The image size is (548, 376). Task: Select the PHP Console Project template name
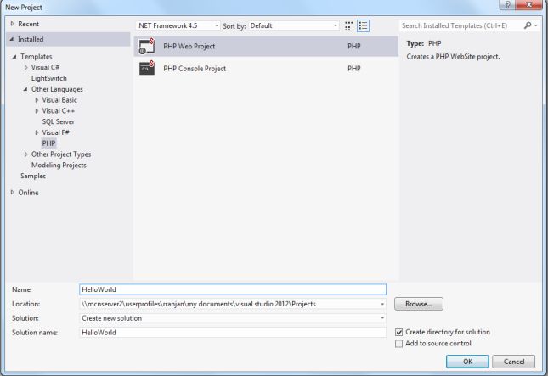point(195,69)
